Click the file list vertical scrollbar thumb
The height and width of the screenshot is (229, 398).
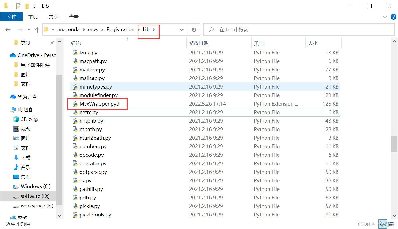(394, 144)
